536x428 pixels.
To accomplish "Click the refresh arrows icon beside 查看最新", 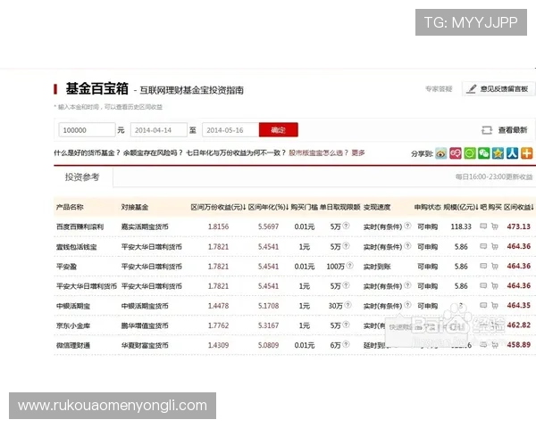I will [x=487, y=130].
